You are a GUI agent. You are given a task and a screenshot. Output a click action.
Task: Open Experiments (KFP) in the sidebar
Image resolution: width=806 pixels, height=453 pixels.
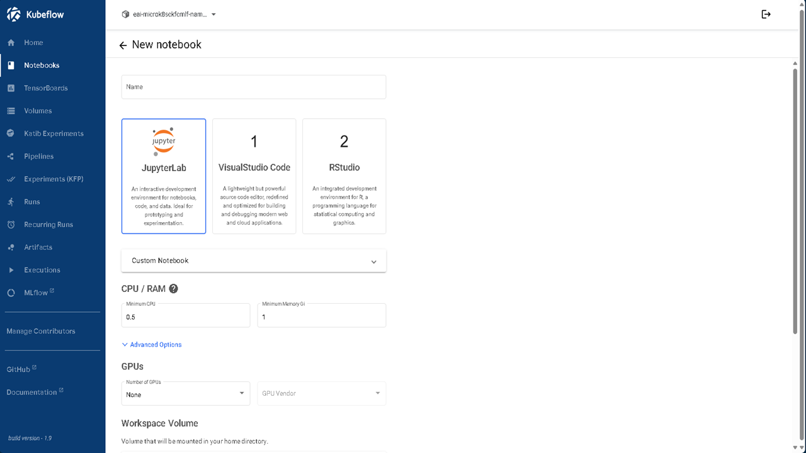coord(53,179)
